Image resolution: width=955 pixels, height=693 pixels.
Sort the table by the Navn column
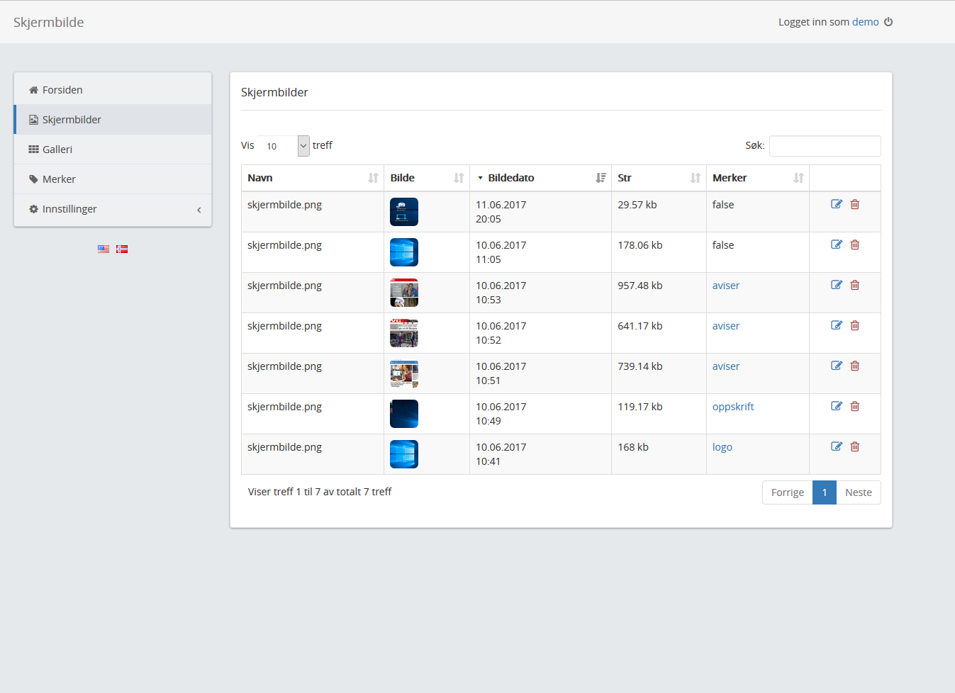(x=312, y=178)
